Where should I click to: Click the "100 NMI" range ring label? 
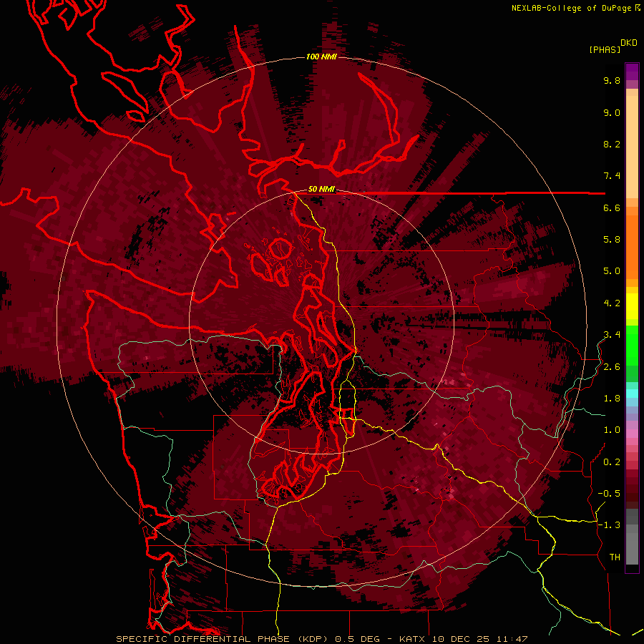321,57
